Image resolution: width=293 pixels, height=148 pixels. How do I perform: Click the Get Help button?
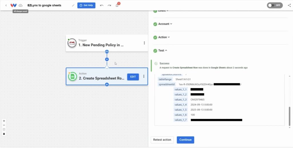(86, 5)
